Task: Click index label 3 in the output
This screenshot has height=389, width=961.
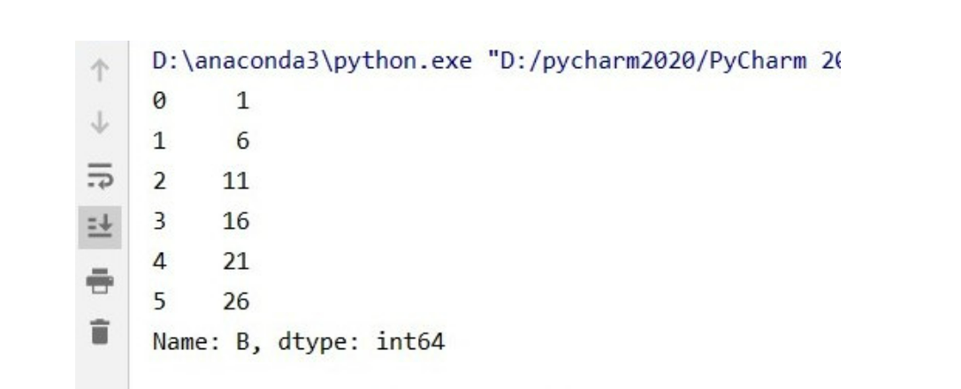Action: (x=160, y=222)
